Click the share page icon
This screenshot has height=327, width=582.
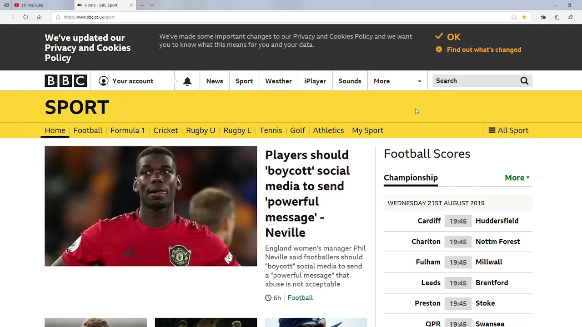570,17
